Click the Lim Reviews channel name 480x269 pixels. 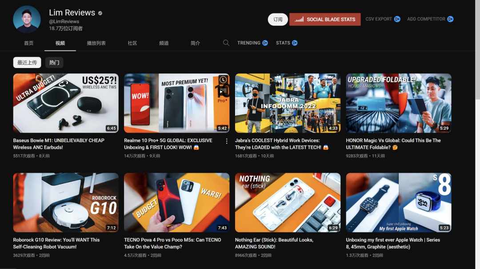pos(72,12)
